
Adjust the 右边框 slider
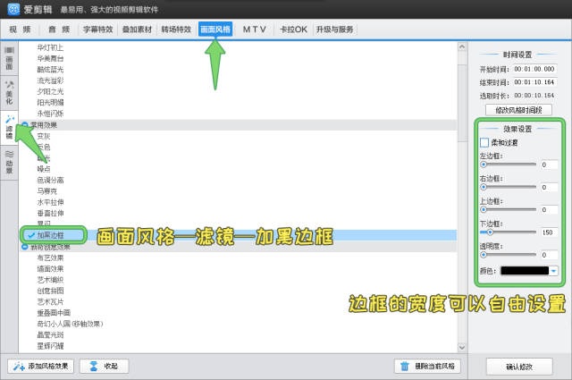(x=509, y=187)
